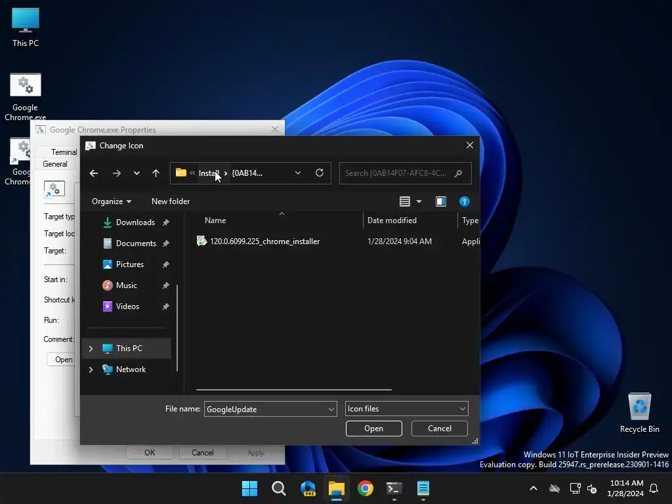Open the Icon files type dropdown
The image size is (672, 504).
pyautogui.click(x=407, y=409)
